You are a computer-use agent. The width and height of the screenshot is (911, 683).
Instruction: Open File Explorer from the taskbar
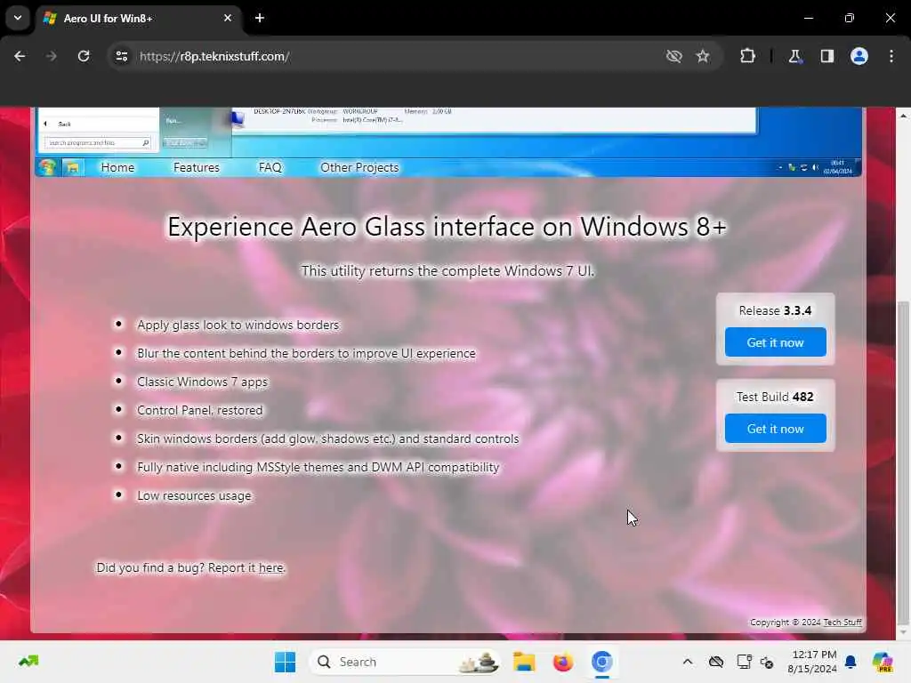[524, 662]
